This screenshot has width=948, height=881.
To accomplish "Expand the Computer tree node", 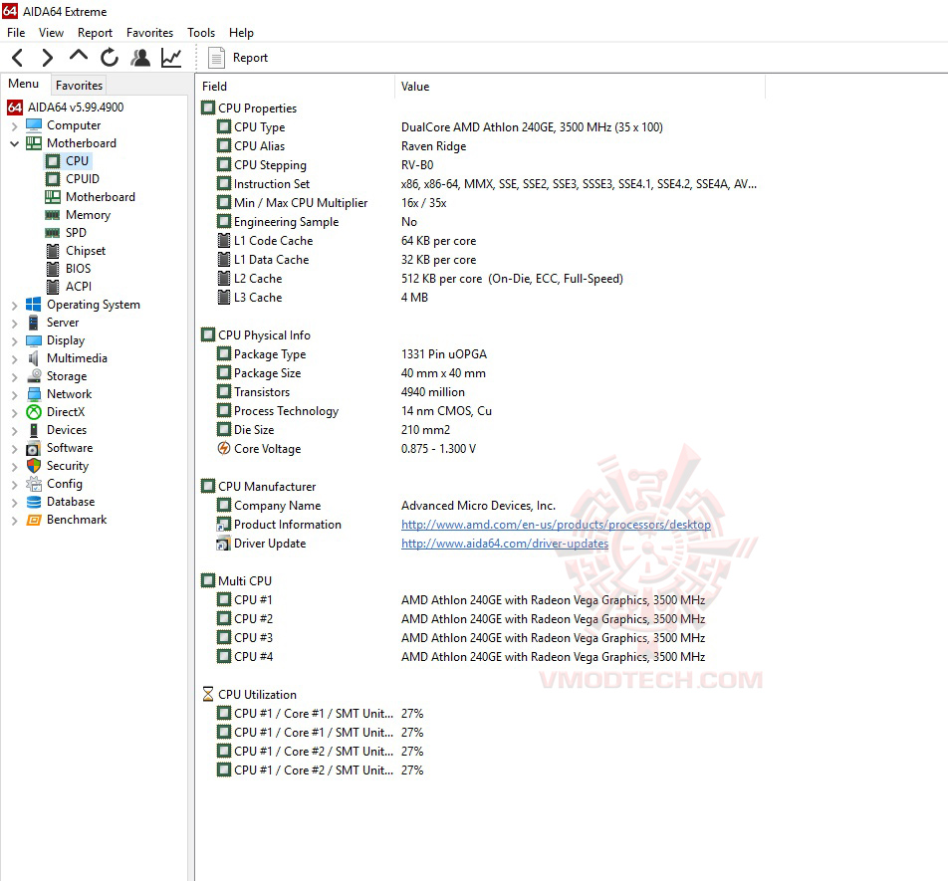I will (x=15, y=125).
